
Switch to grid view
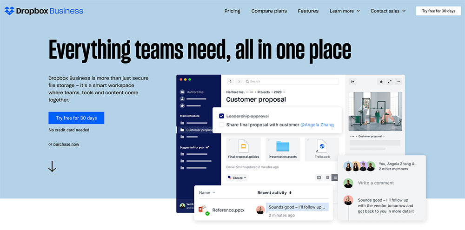pos(327,178)
